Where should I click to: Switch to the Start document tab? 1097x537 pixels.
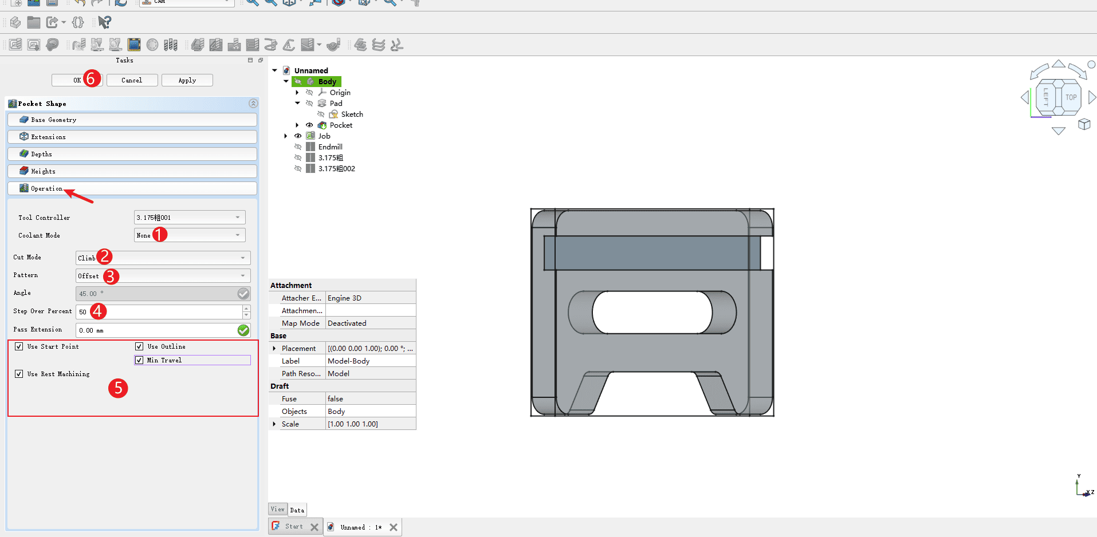[293, 527]
